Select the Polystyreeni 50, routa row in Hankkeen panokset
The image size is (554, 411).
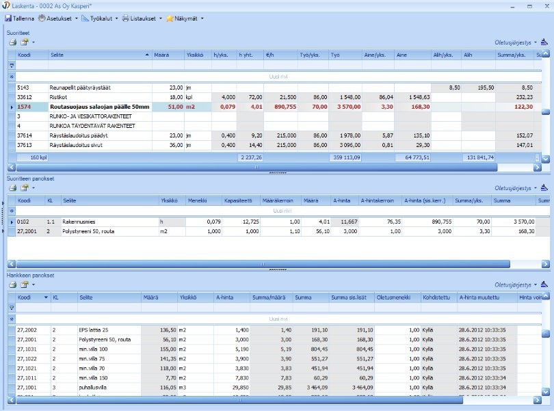click(274, 340)
